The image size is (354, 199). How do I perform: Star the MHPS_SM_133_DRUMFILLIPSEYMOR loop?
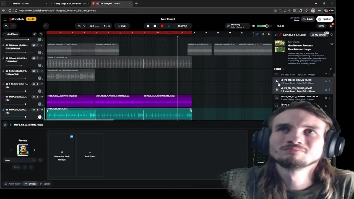(326, 98)
